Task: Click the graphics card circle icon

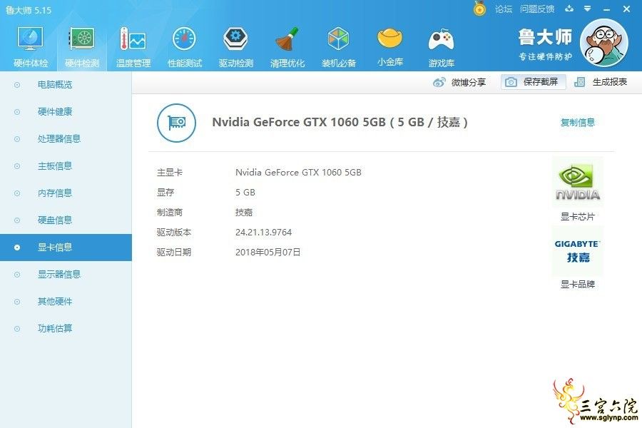Action: (x=176, y=123)
